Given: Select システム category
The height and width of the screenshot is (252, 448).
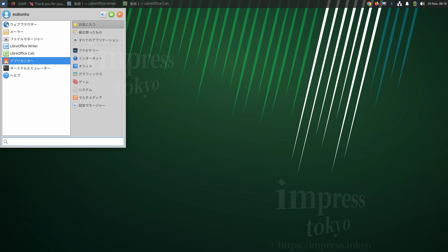Looking at the screenshot, I should pos(98,90).
